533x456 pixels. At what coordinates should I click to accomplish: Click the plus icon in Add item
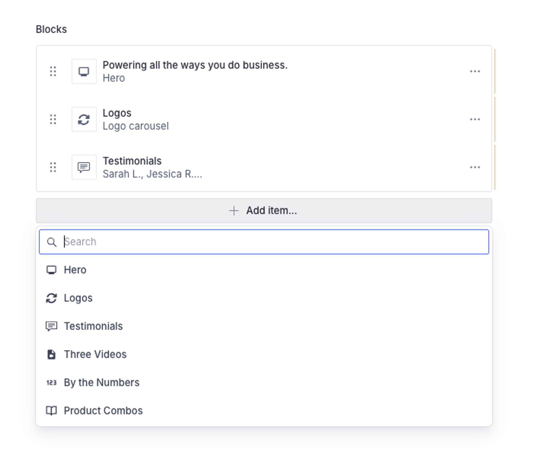point(234,211)
